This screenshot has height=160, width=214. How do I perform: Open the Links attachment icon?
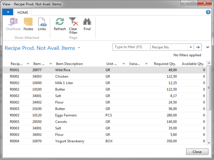coord(42,24)
